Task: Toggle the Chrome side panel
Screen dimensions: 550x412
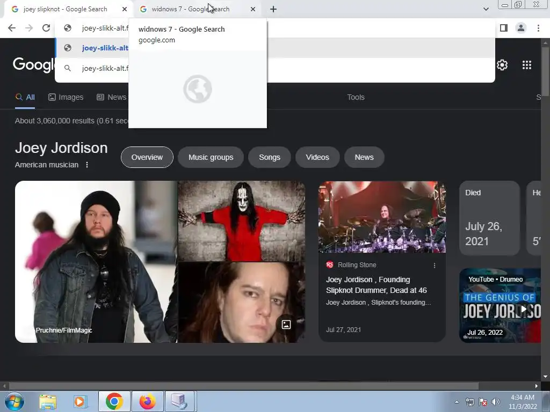Action: click(504, 28)
